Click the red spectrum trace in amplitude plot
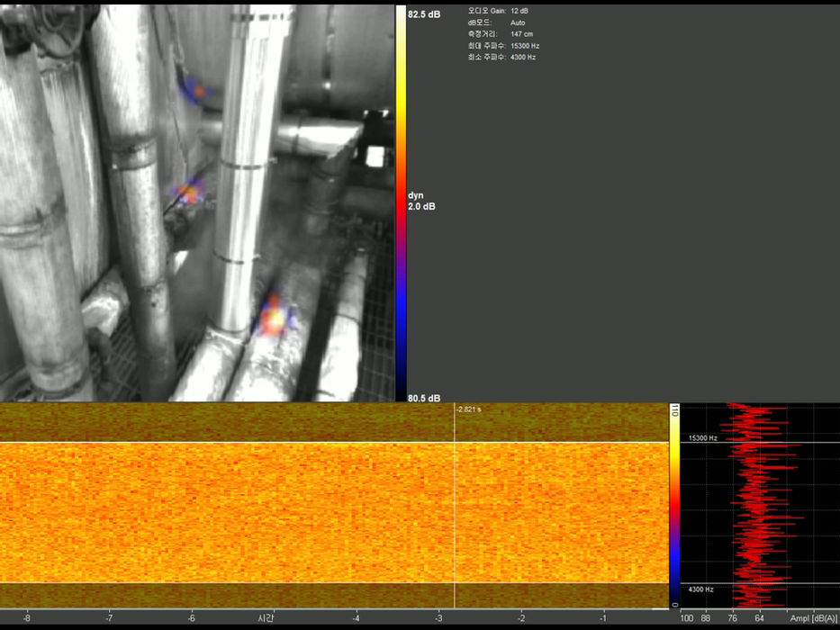The height and width of the screenshot is (630, 840). point(757,506)
